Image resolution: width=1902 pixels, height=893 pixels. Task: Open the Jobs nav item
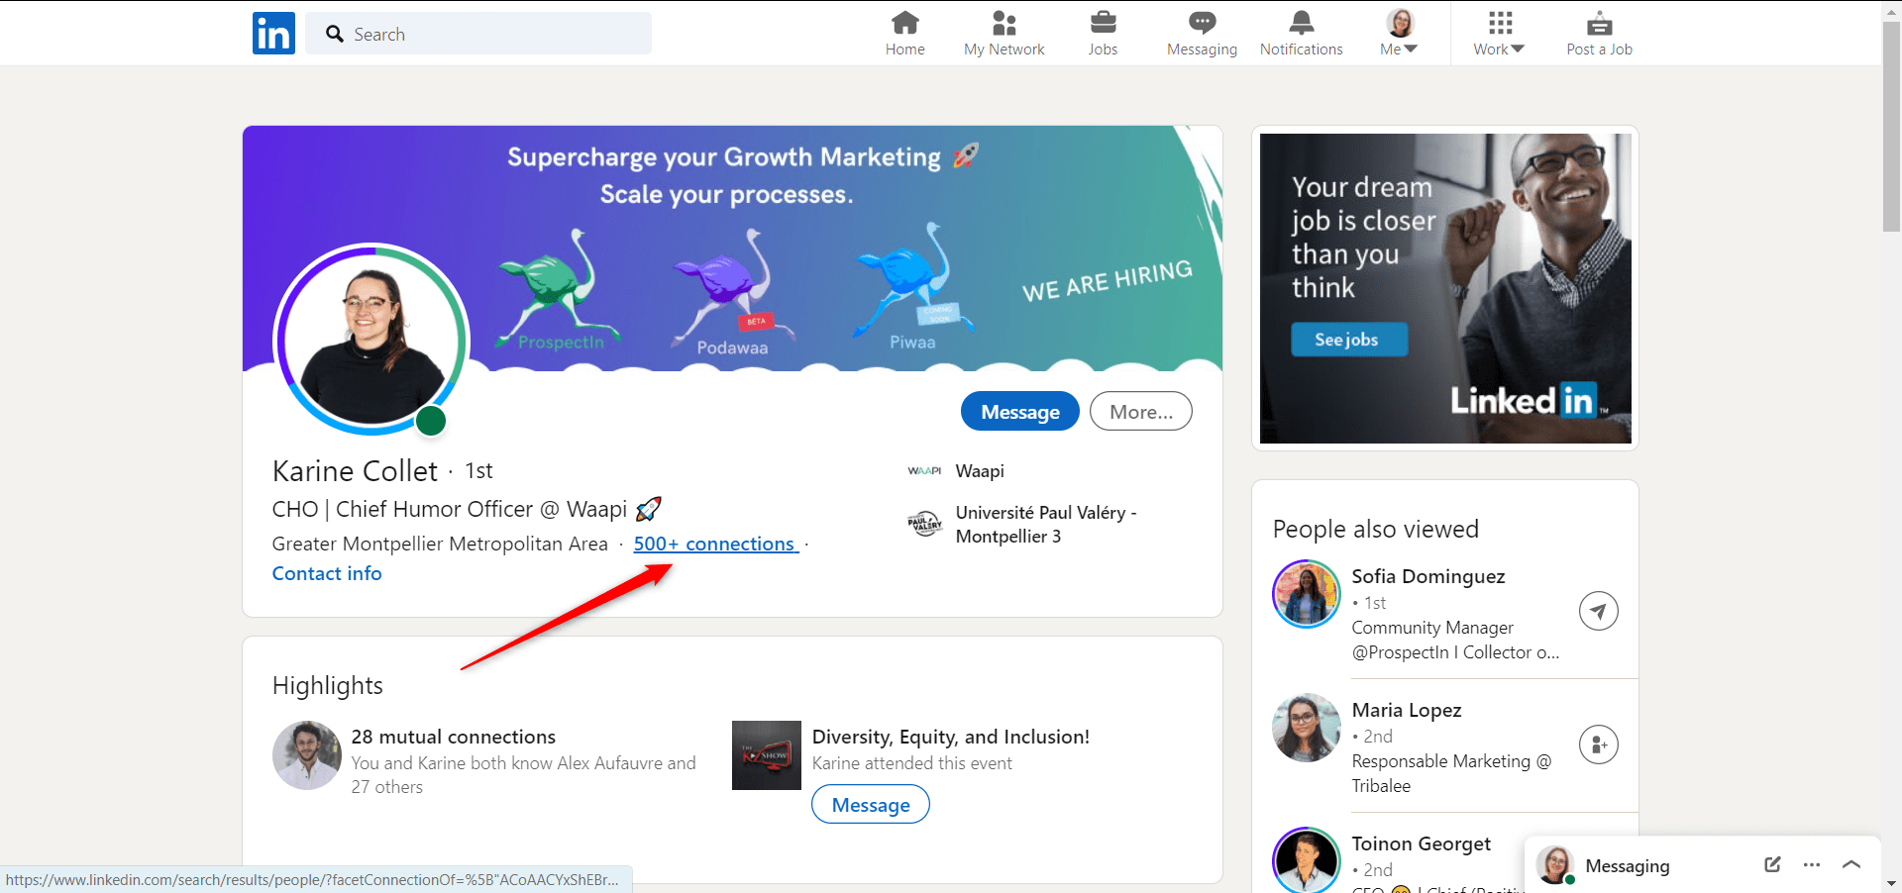click(1103, 34)
